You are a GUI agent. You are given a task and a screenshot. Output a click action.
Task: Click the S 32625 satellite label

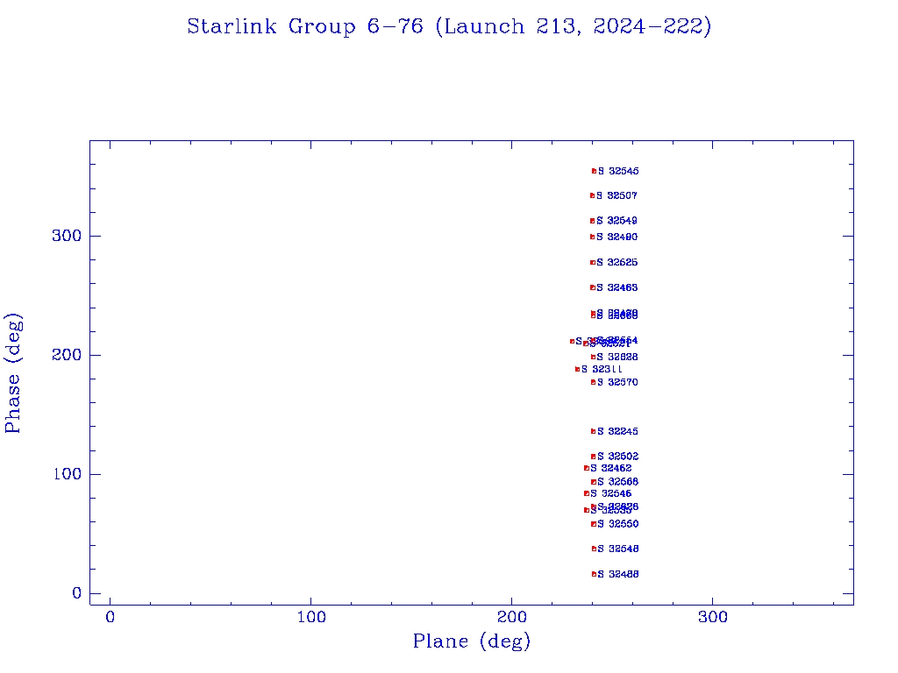pos(616,263)
